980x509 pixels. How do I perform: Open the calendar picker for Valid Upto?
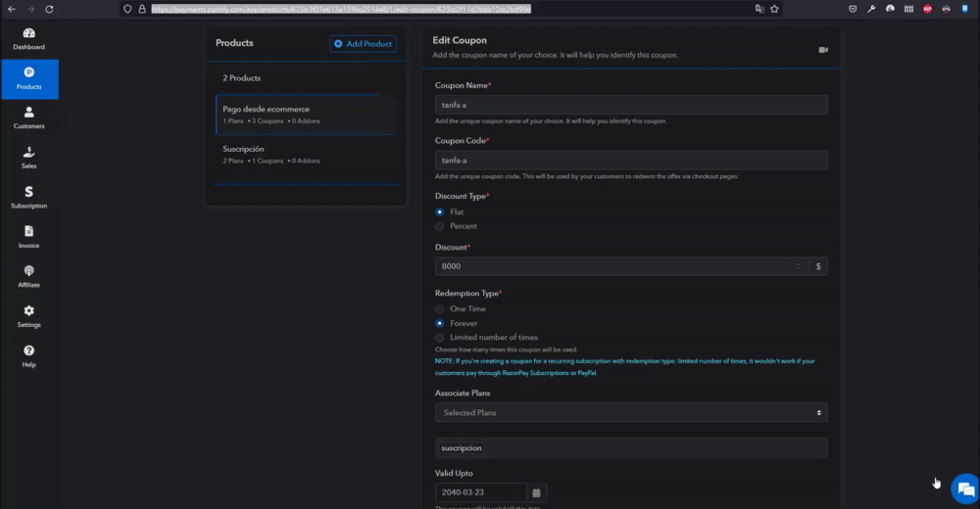tap(536, 492)
